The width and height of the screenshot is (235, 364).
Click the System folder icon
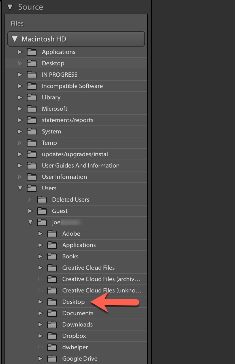point(32,131)
